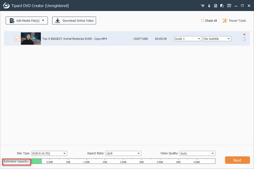Open the shopping cart purchase icon
Screen dimensions: 254x169
click(202, 6)
